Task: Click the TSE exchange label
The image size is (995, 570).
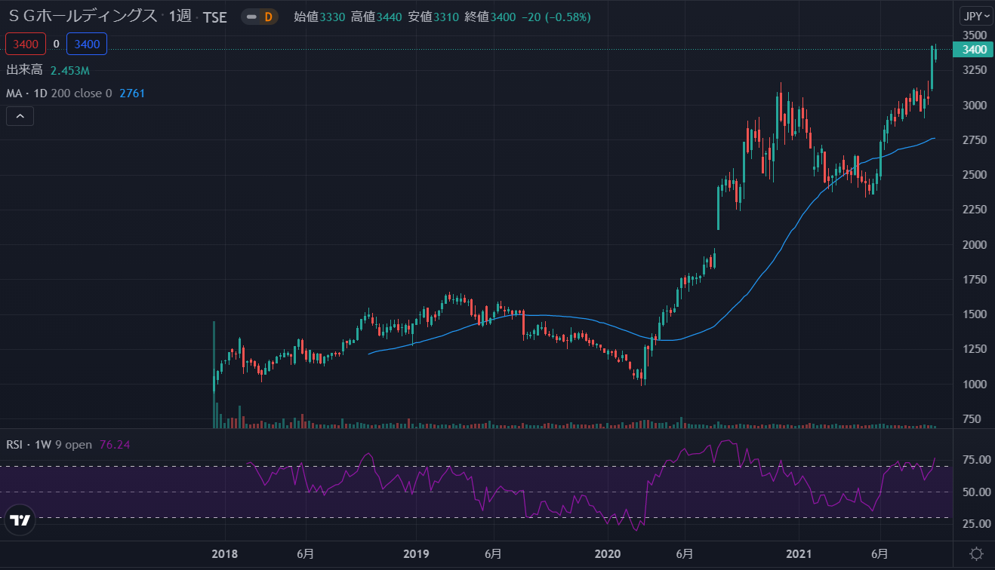Action: pyautogui.click(x=215, y=17)
